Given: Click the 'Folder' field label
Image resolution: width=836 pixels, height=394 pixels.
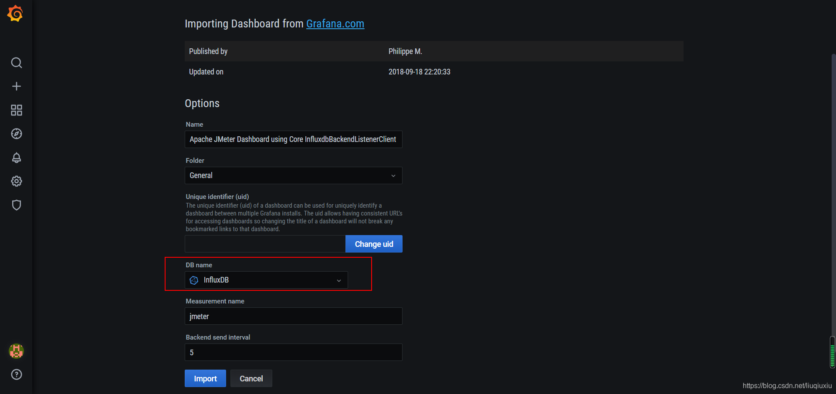Looking at the screenshot, I should tap(195, 161).
